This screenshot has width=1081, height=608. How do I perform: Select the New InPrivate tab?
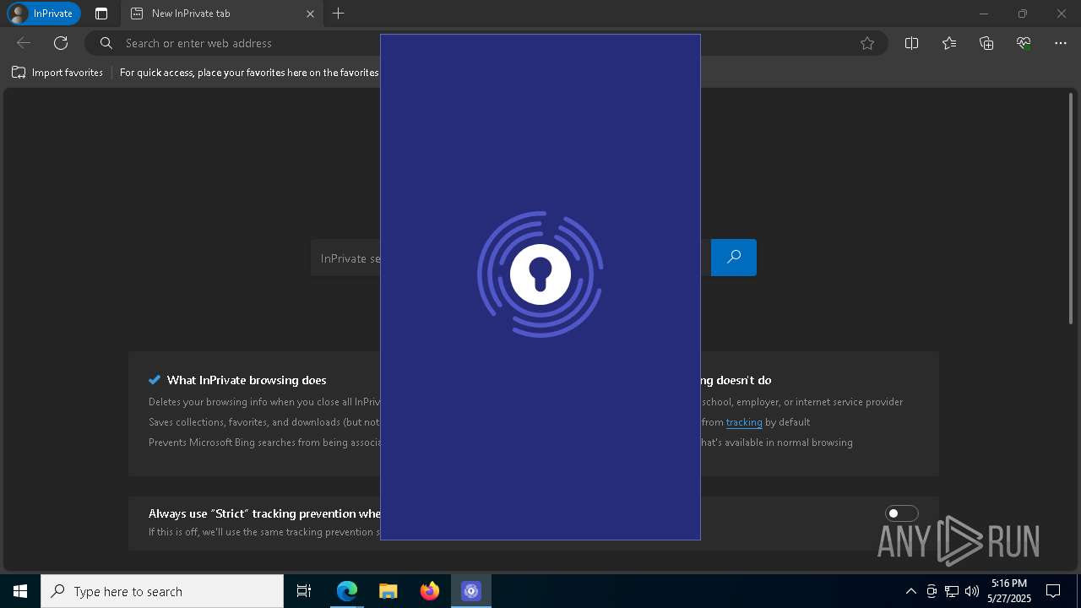tap(221, 14)
